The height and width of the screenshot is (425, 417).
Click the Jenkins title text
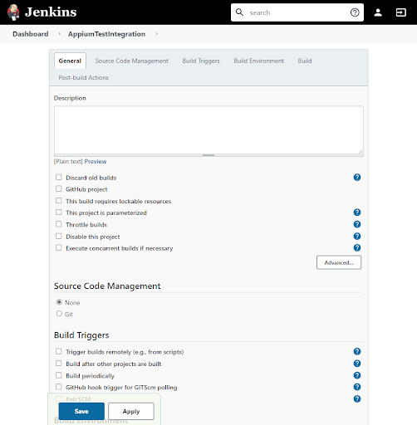(x=51, y=12)
